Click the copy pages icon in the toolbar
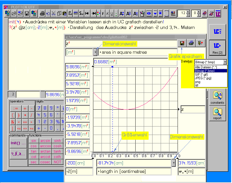The image size is (232, 183). point(59,13)
